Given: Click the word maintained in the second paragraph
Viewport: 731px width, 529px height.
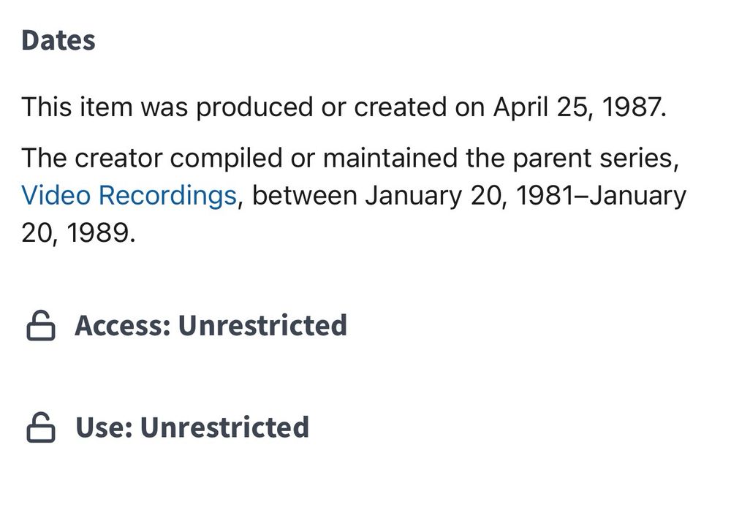Looking at the screenshot, I should pyautogui.click(x=390, y=159).
